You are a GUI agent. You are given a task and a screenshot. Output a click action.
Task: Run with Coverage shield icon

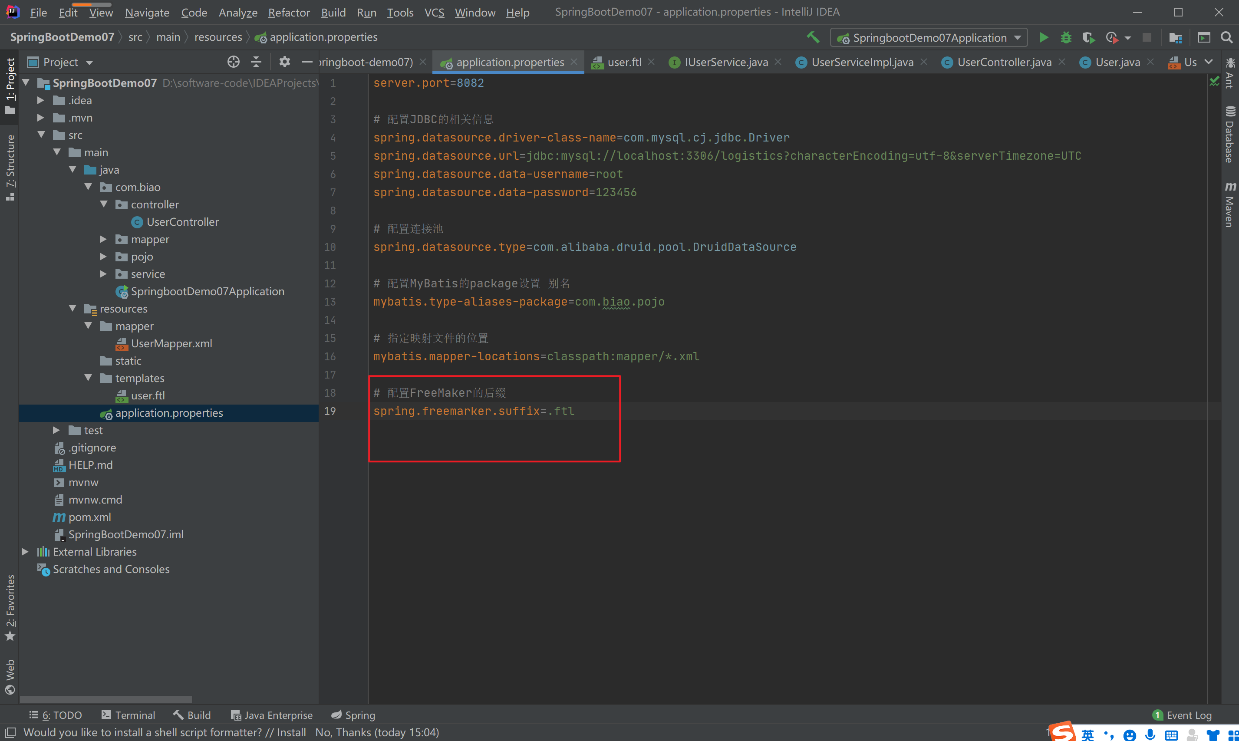(x=1087, y=37)
